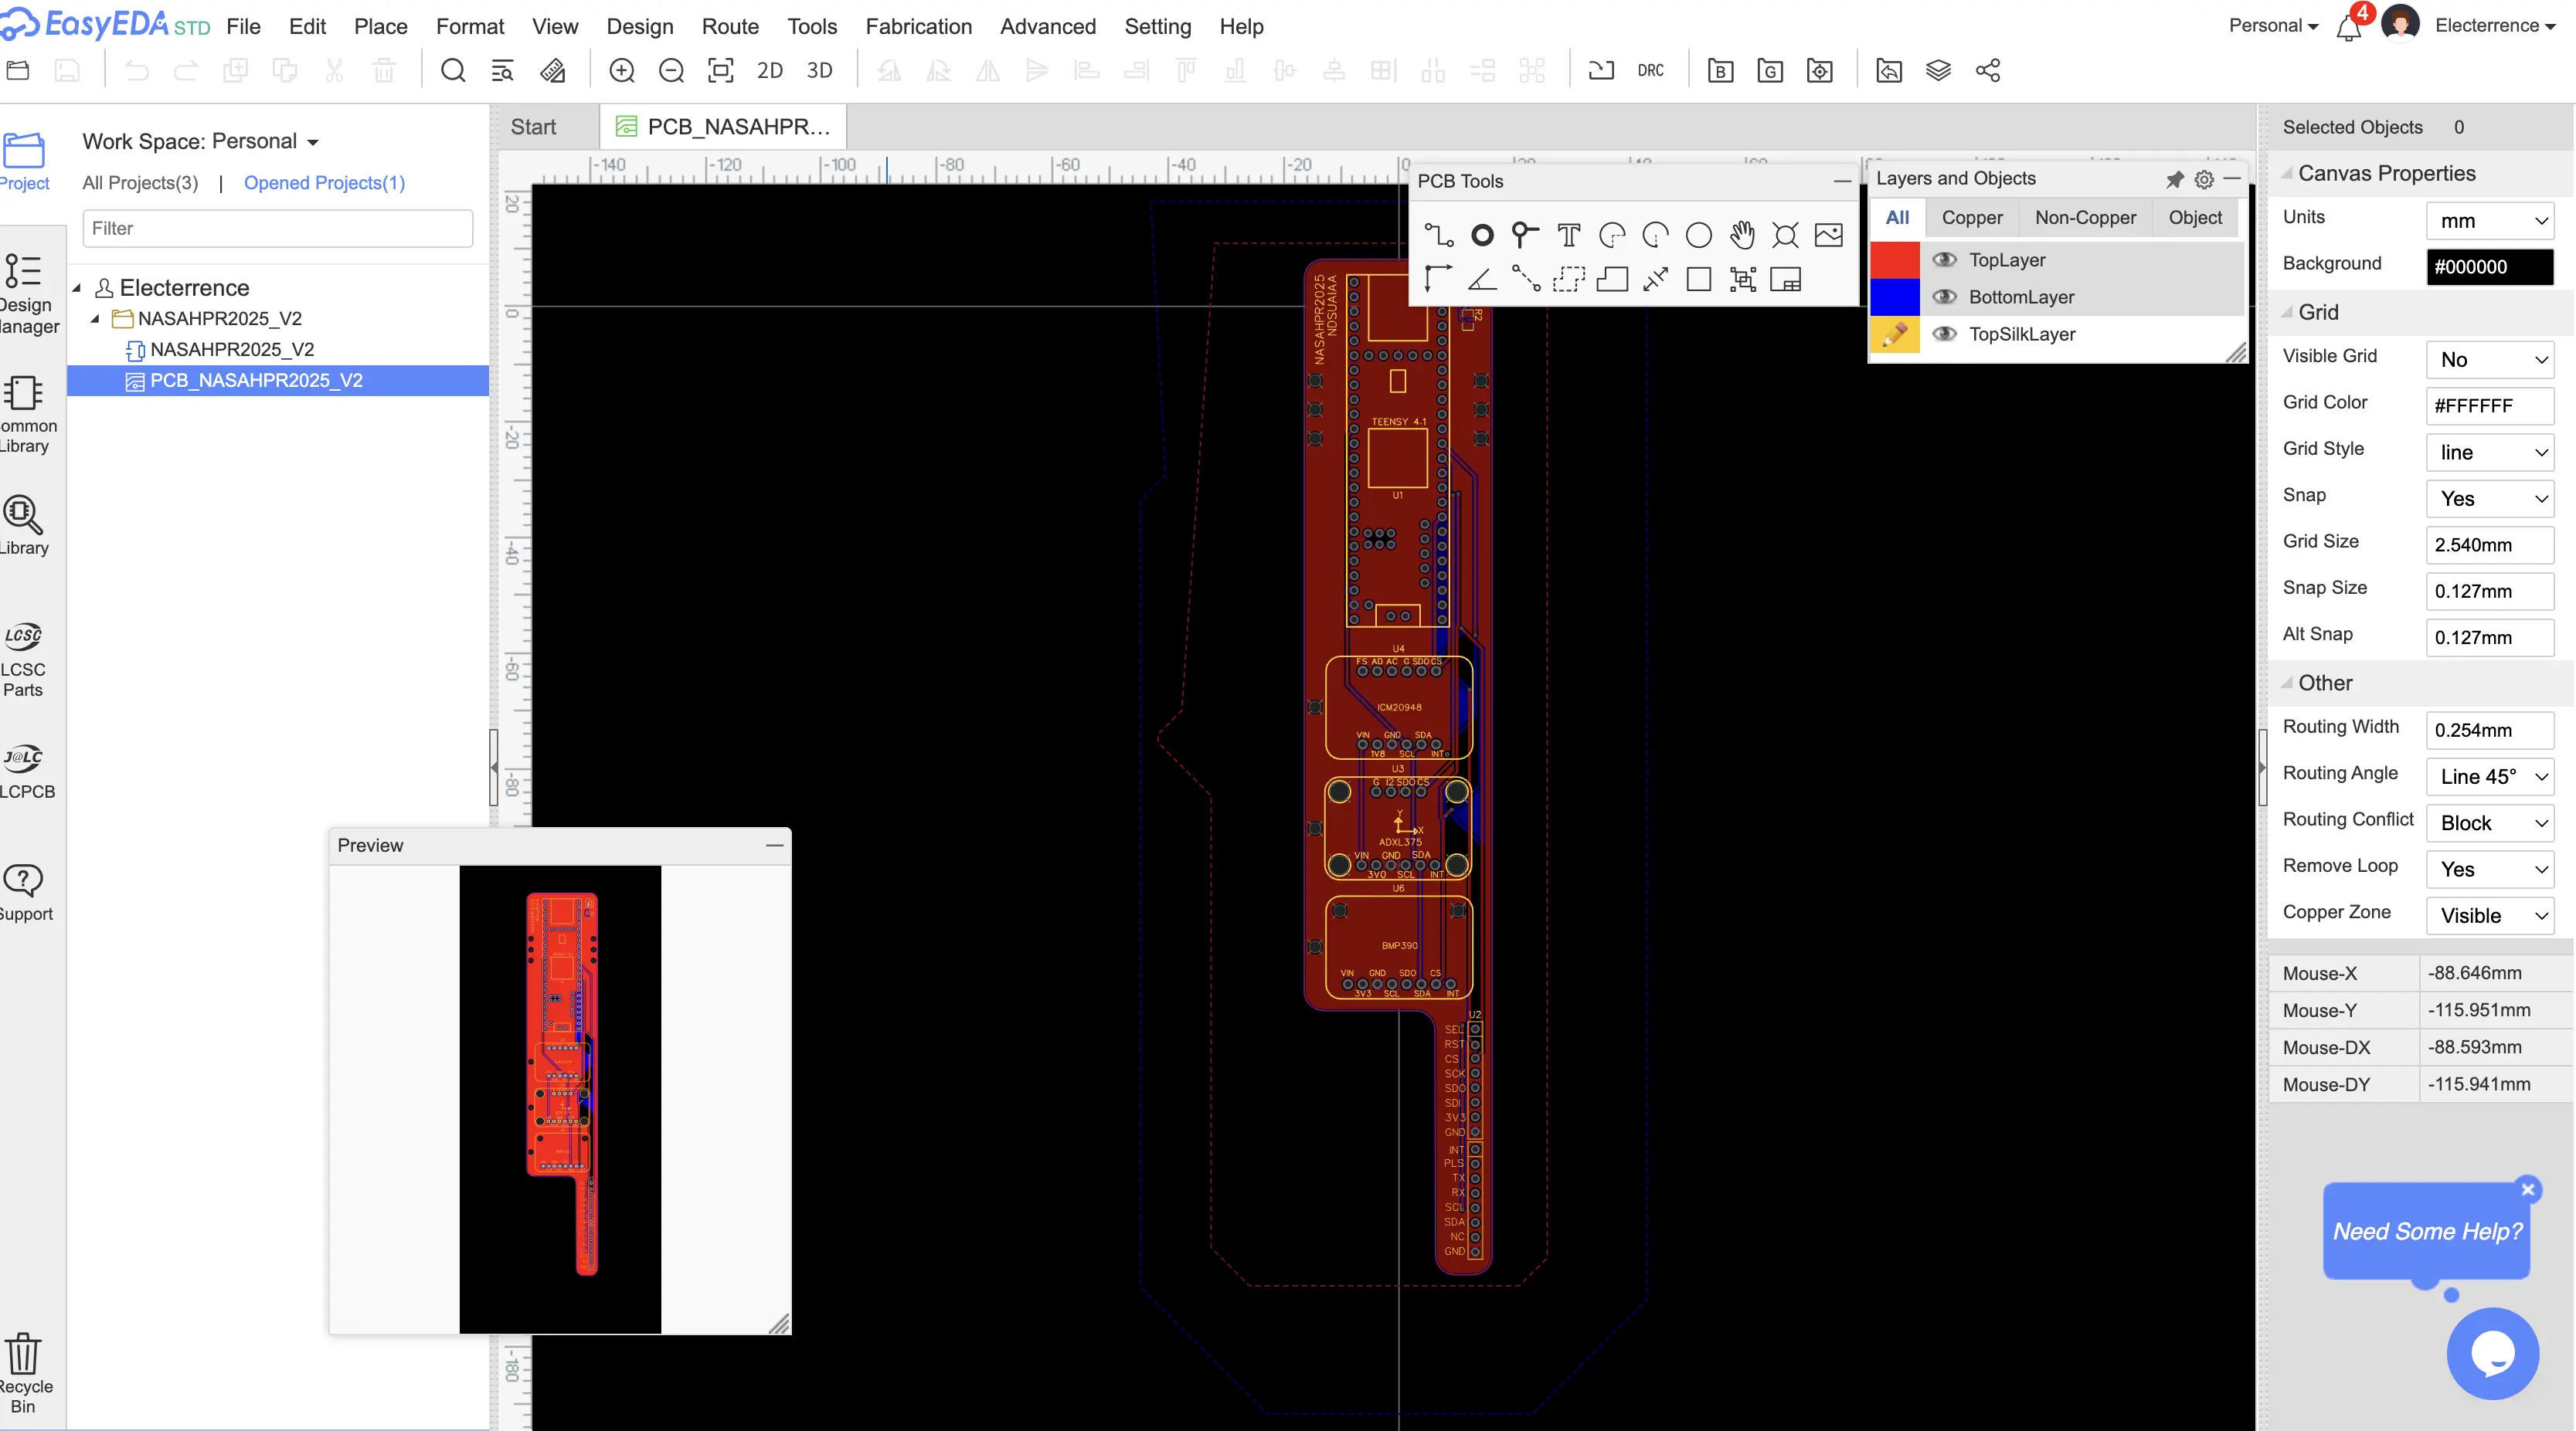The image size is (2576, 1431).
Task: Click the Background color swatch #000000
Action: coord(2489,266)
